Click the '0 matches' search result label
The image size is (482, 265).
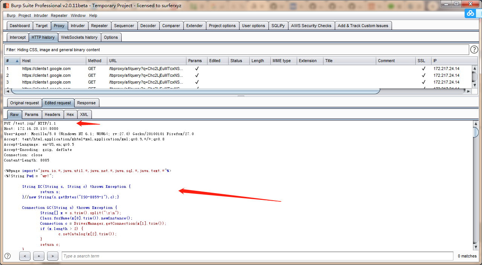[x=467, y=256]
